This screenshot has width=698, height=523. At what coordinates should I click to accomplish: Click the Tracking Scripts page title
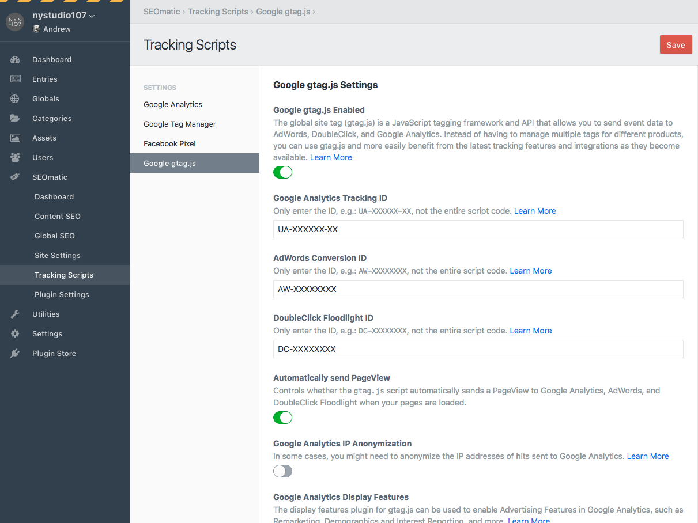[190, 45]
